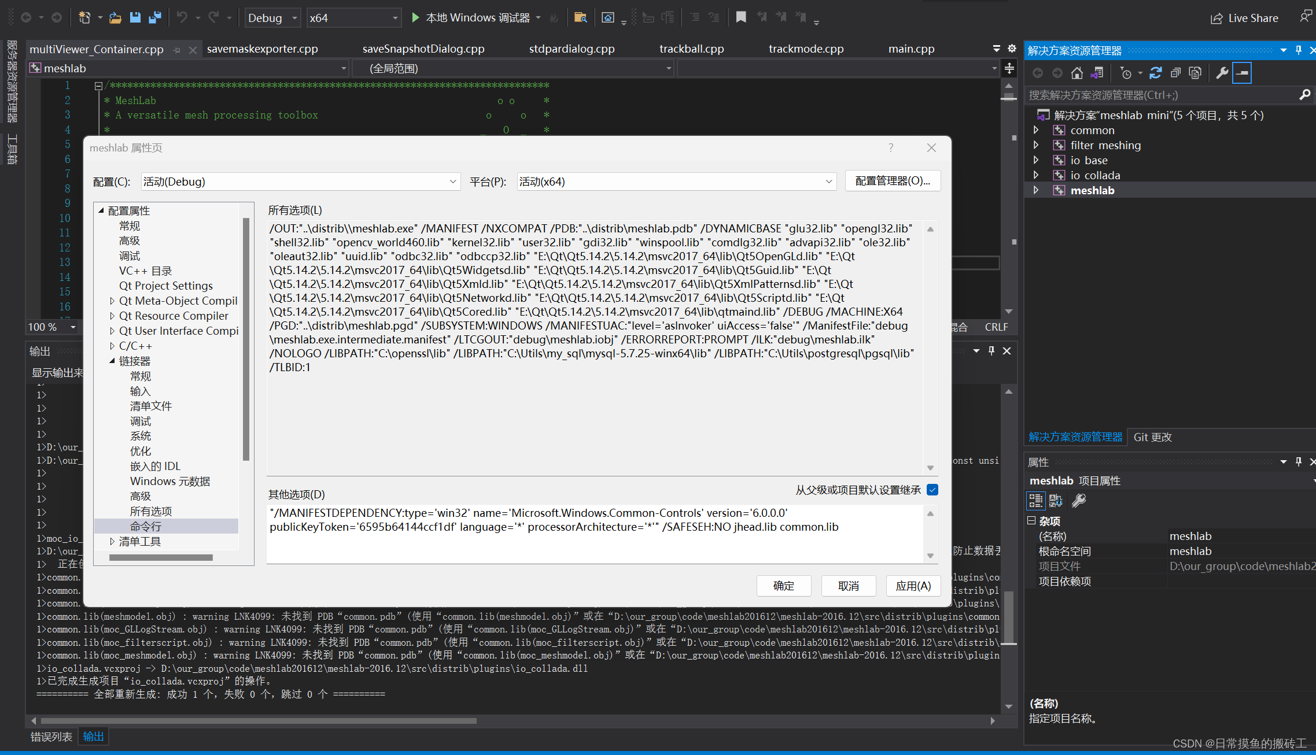This screenshot has width=1316, height=755.
Task: Open the 100% editor zoom selector
Action: click(x=51, y=327)
